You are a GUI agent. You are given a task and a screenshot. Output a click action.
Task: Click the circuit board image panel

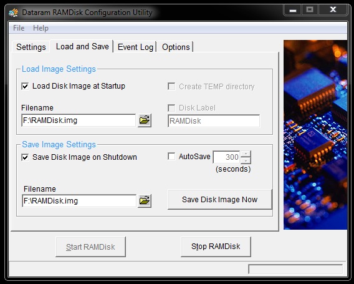[315, 135]
